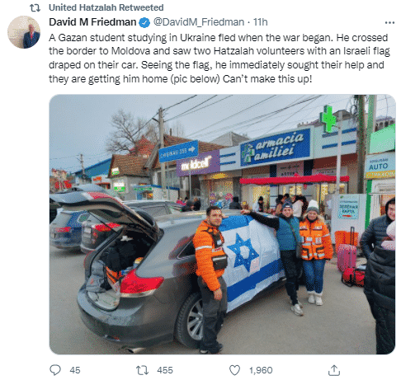Click the David M Friedman display name
This screenshot has width=401, height=380.
(x=92, y=22)
